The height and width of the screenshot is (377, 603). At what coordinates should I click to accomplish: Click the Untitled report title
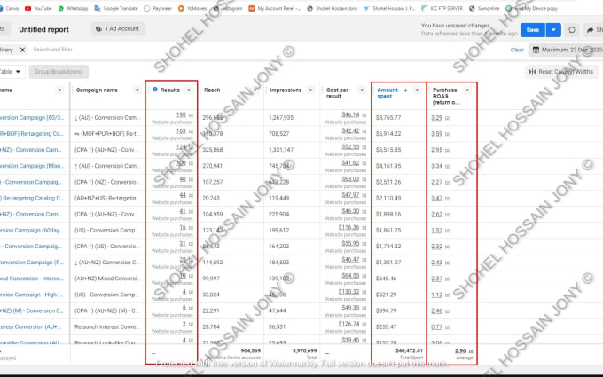coord(43,29)
